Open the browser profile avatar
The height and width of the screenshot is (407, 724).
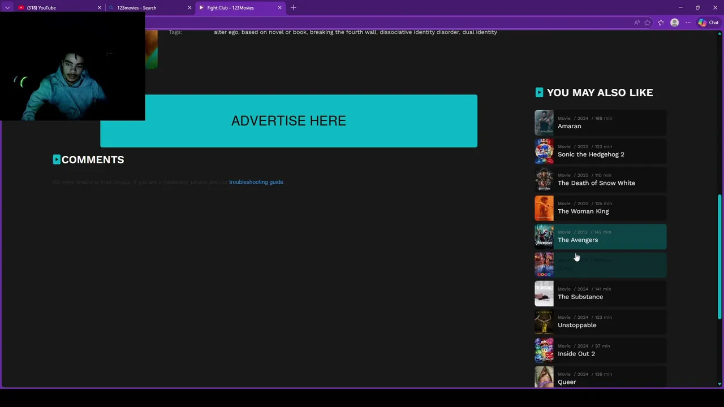click(674, 23)
